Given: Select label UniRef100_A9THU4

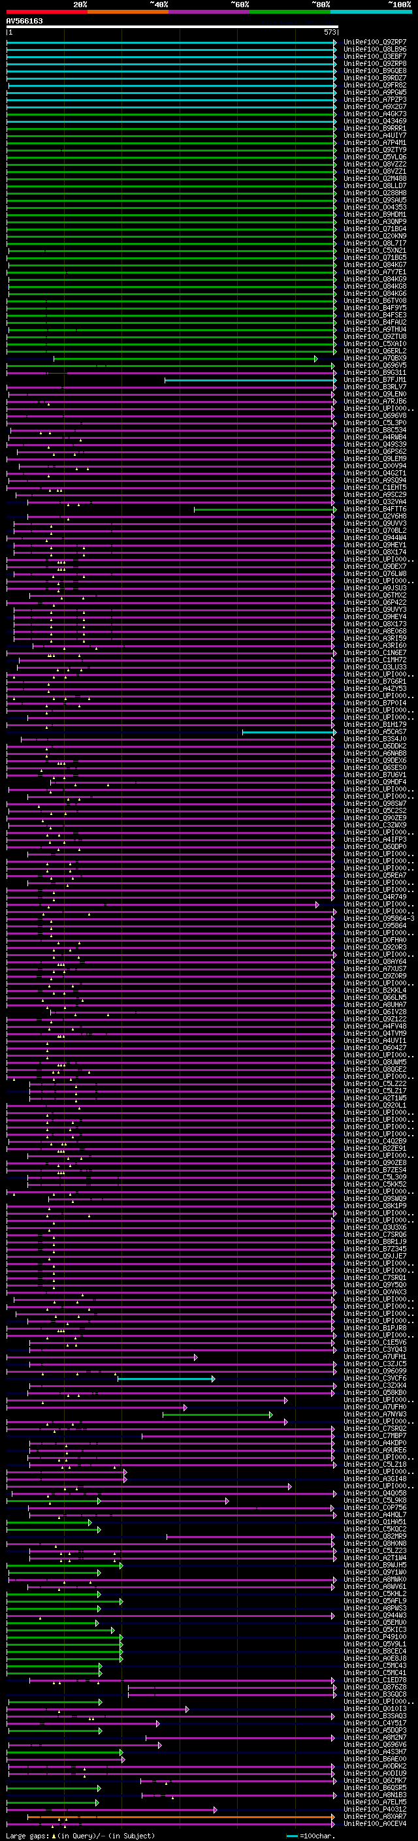Looking at the screenshot, I should [x=375, y=329].
